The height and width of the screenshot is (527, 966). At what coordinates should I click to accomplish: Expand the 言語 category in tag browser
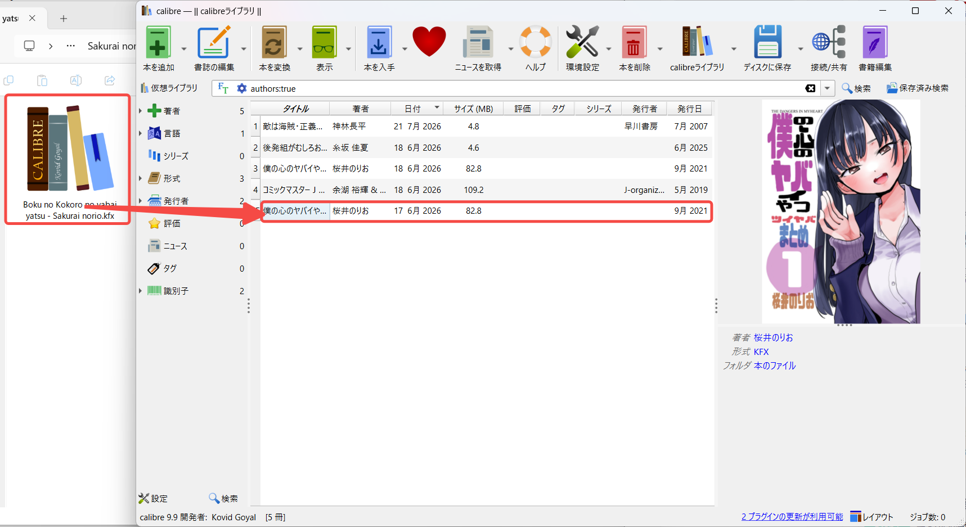click(141, 133)
